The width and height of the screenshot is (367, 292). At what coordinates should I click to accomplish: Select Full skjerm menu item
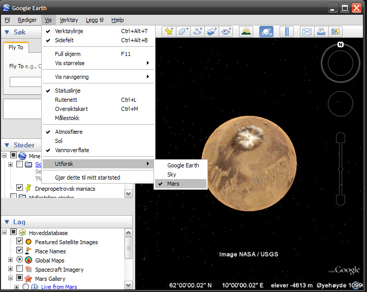point(98,54)
